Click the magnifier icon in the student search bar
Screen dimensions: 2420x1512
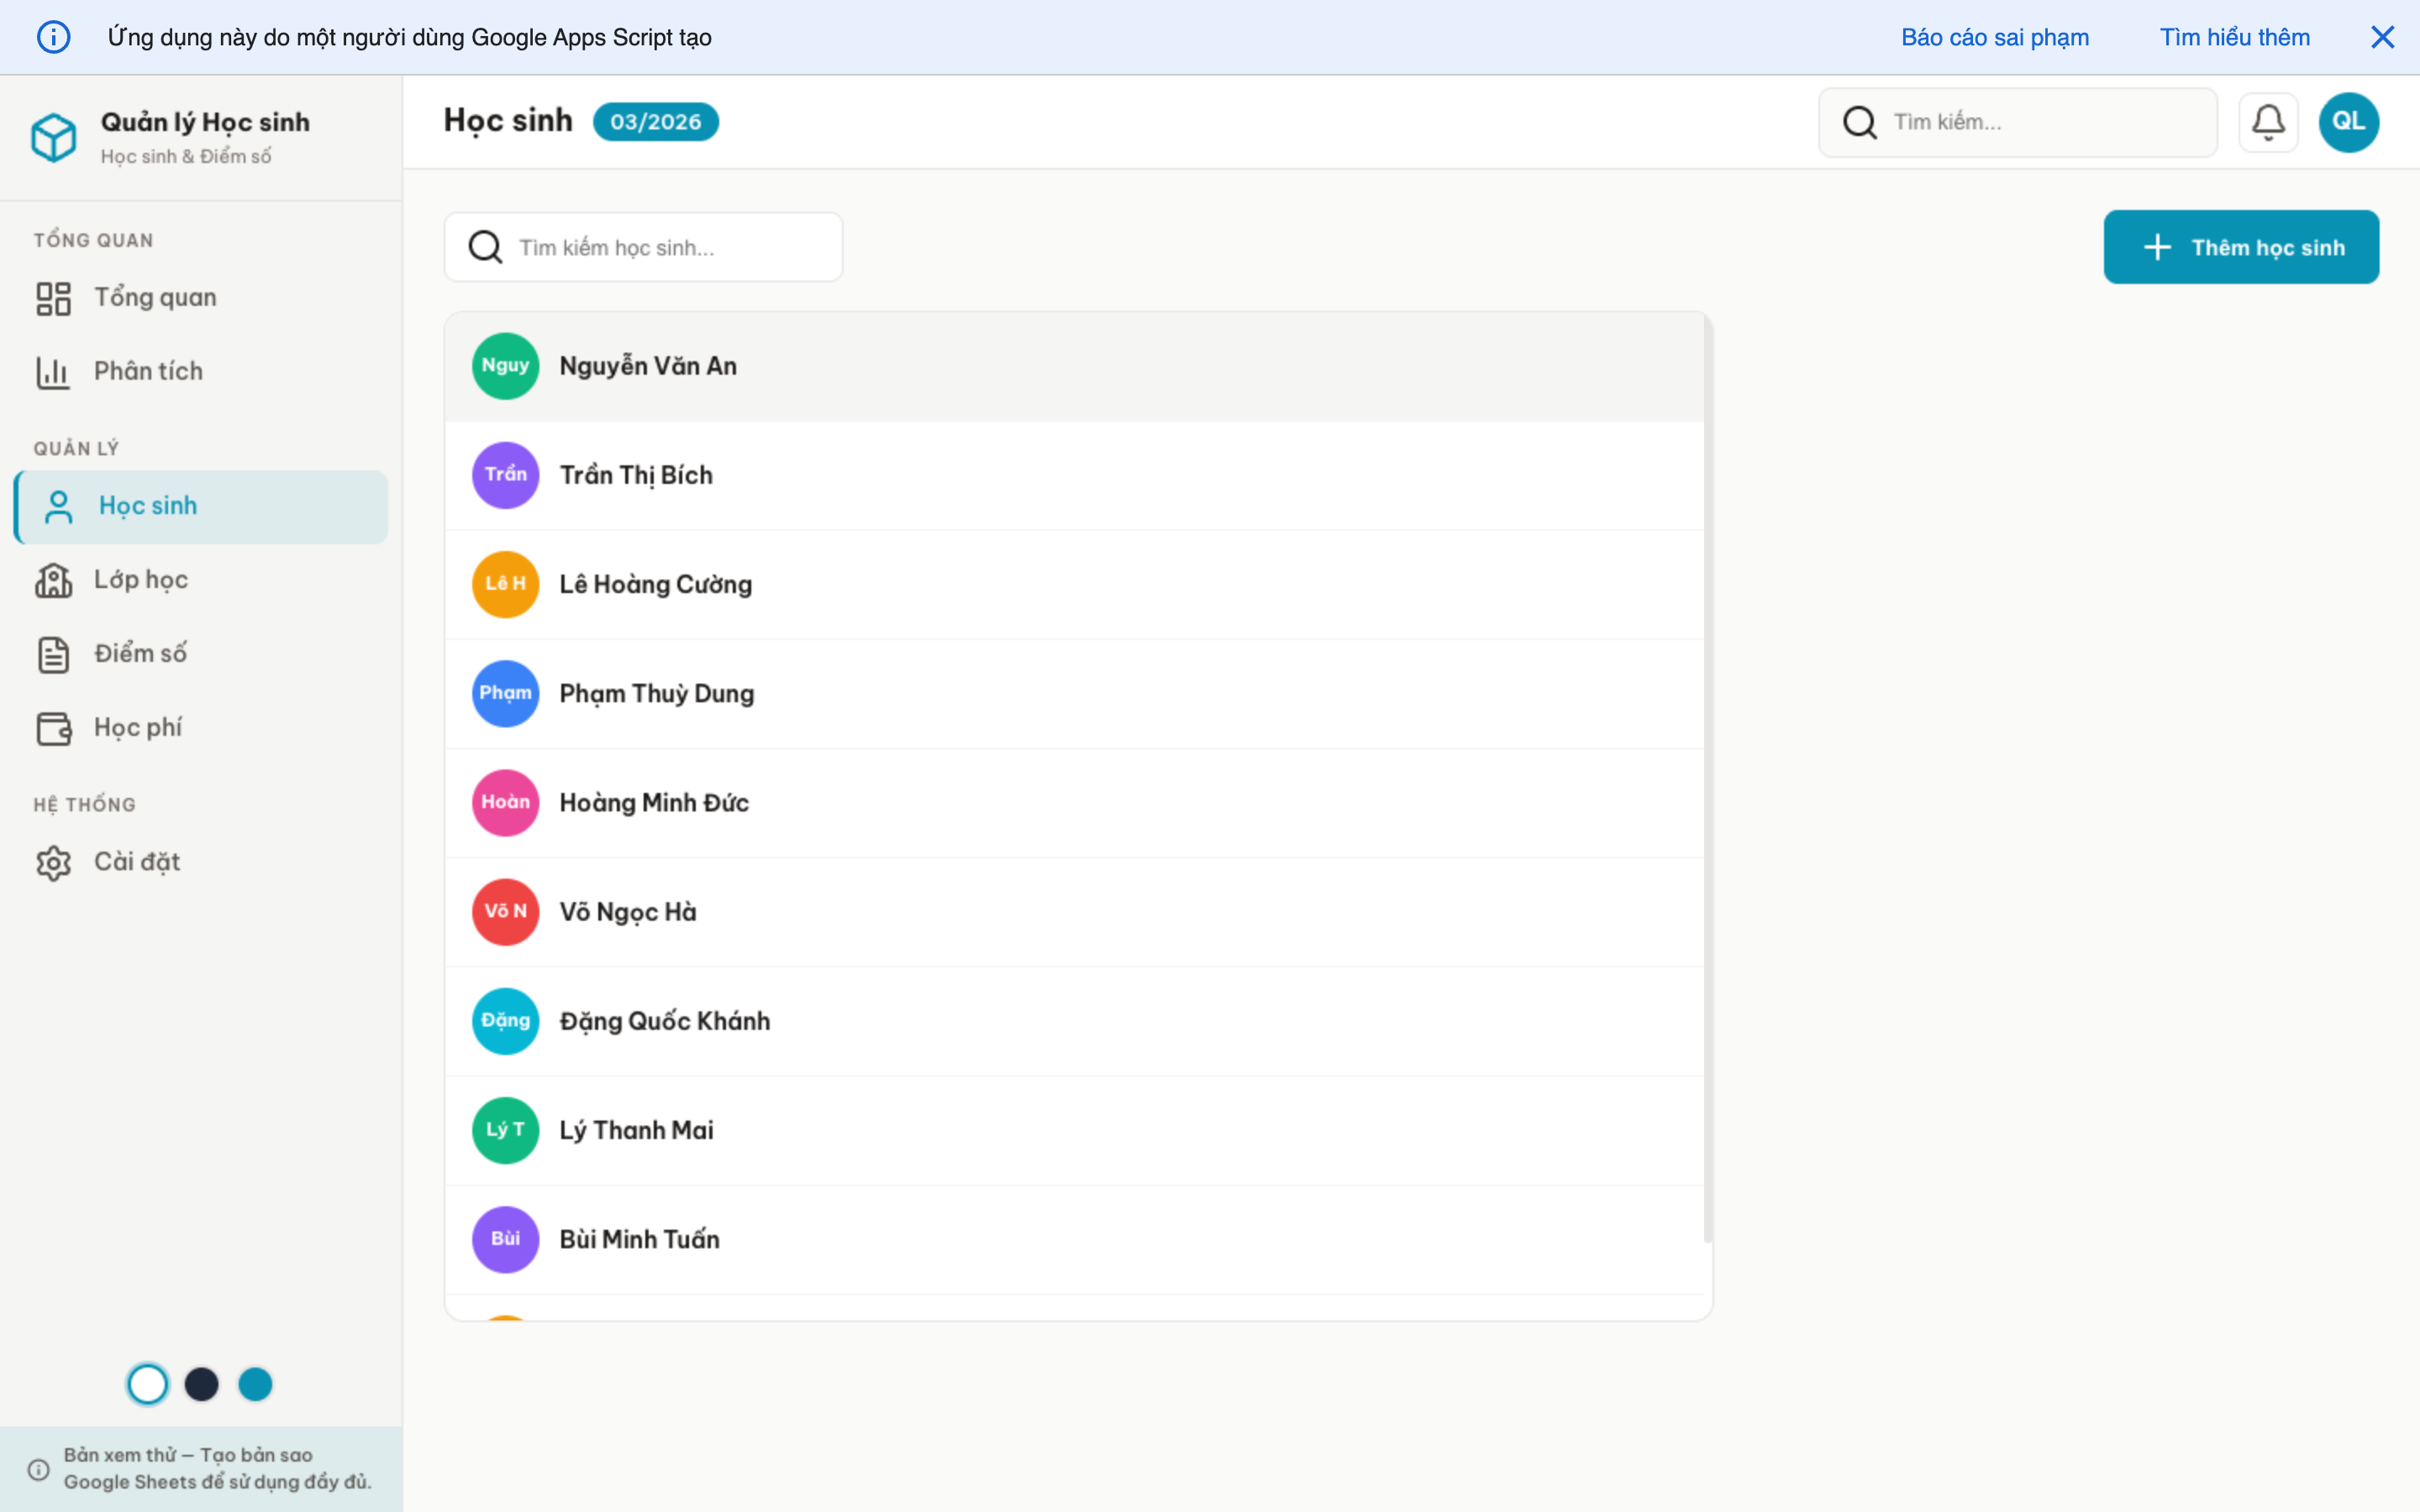click(485, 246)
